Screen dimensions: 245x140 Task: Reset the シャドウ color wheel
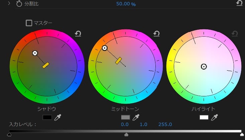(x=78, y=34)
